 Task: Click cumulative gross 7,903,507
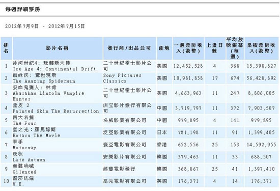[x=262, y=108]
